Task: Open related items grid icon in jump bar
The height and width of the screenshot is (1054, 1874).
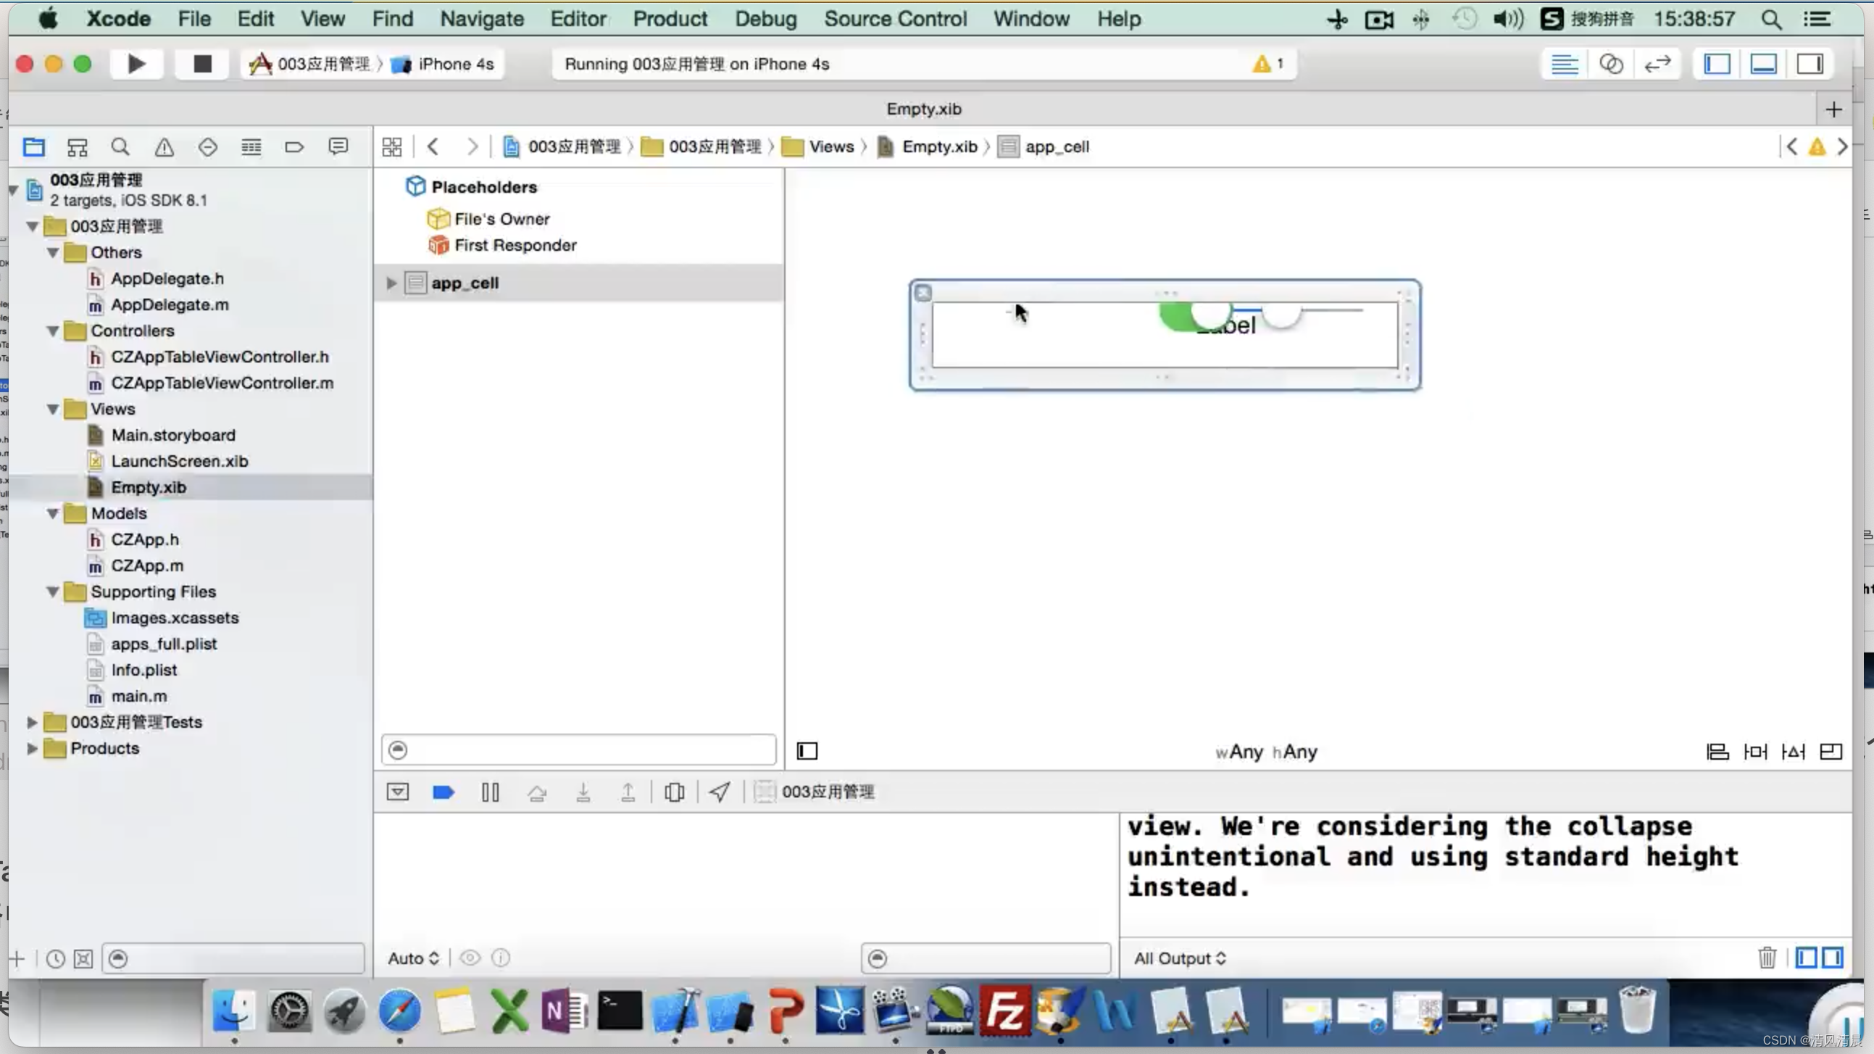Action: click(x=392, y=147)
